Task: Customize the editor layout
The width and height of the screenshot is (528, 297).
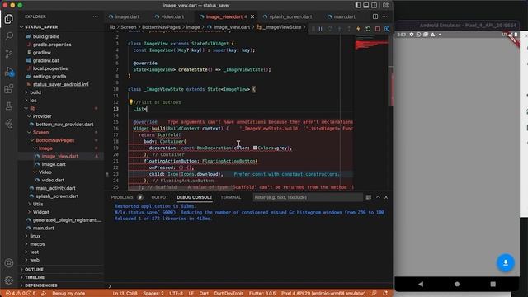Action: (x=385, y=6)
